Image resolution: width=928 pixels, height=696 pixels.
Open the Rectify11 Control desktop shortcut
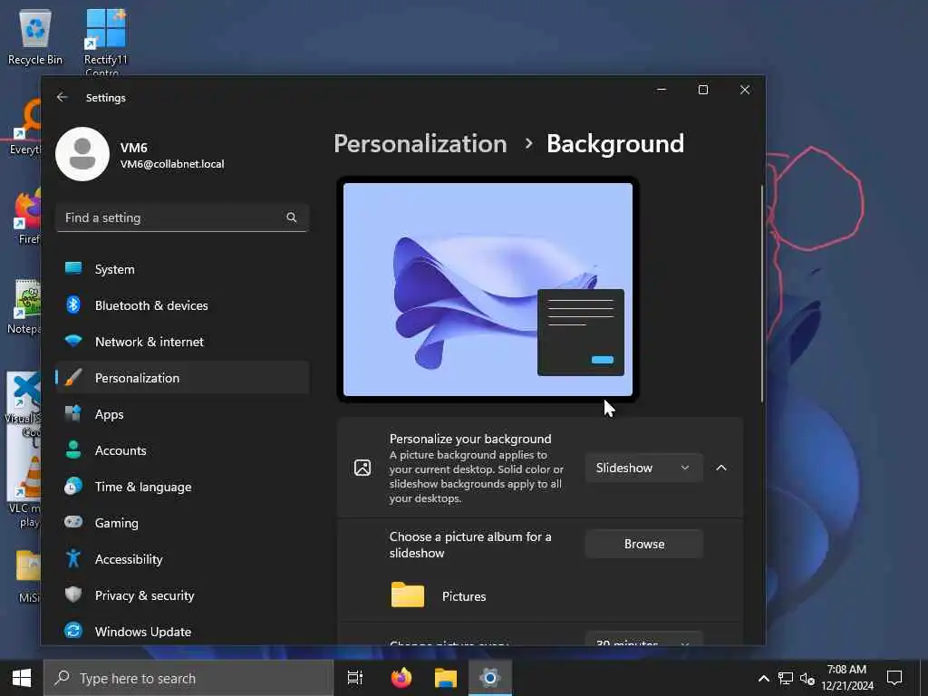[105, 42]
